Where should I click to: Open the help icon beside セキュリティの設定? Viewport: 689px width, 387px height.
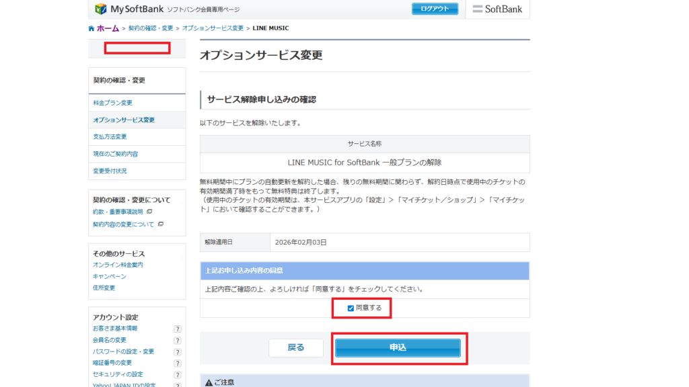point(177,373)
